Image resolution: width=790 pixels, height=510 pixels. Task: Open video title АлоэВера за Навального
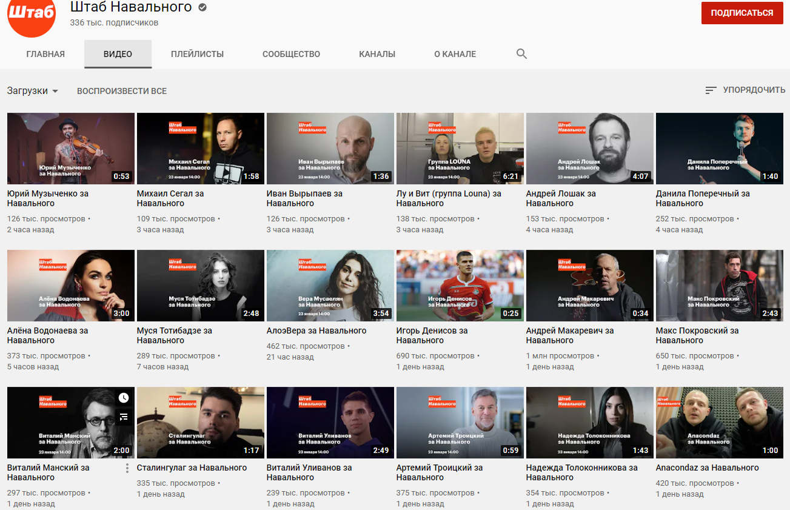tap(316, 330)
